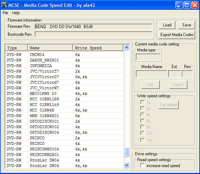This screenshot has width=200, height=174.
Task: Maximize the MCSE window
Action: [x=187, y=5]
